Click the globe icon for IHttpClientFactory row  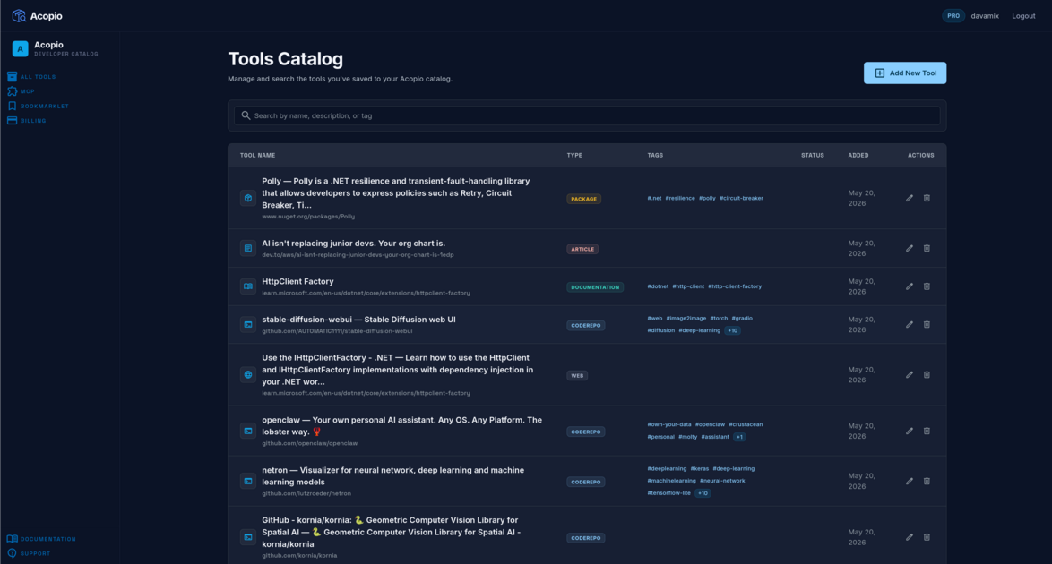pyautogui.click(x=248, y=375)
